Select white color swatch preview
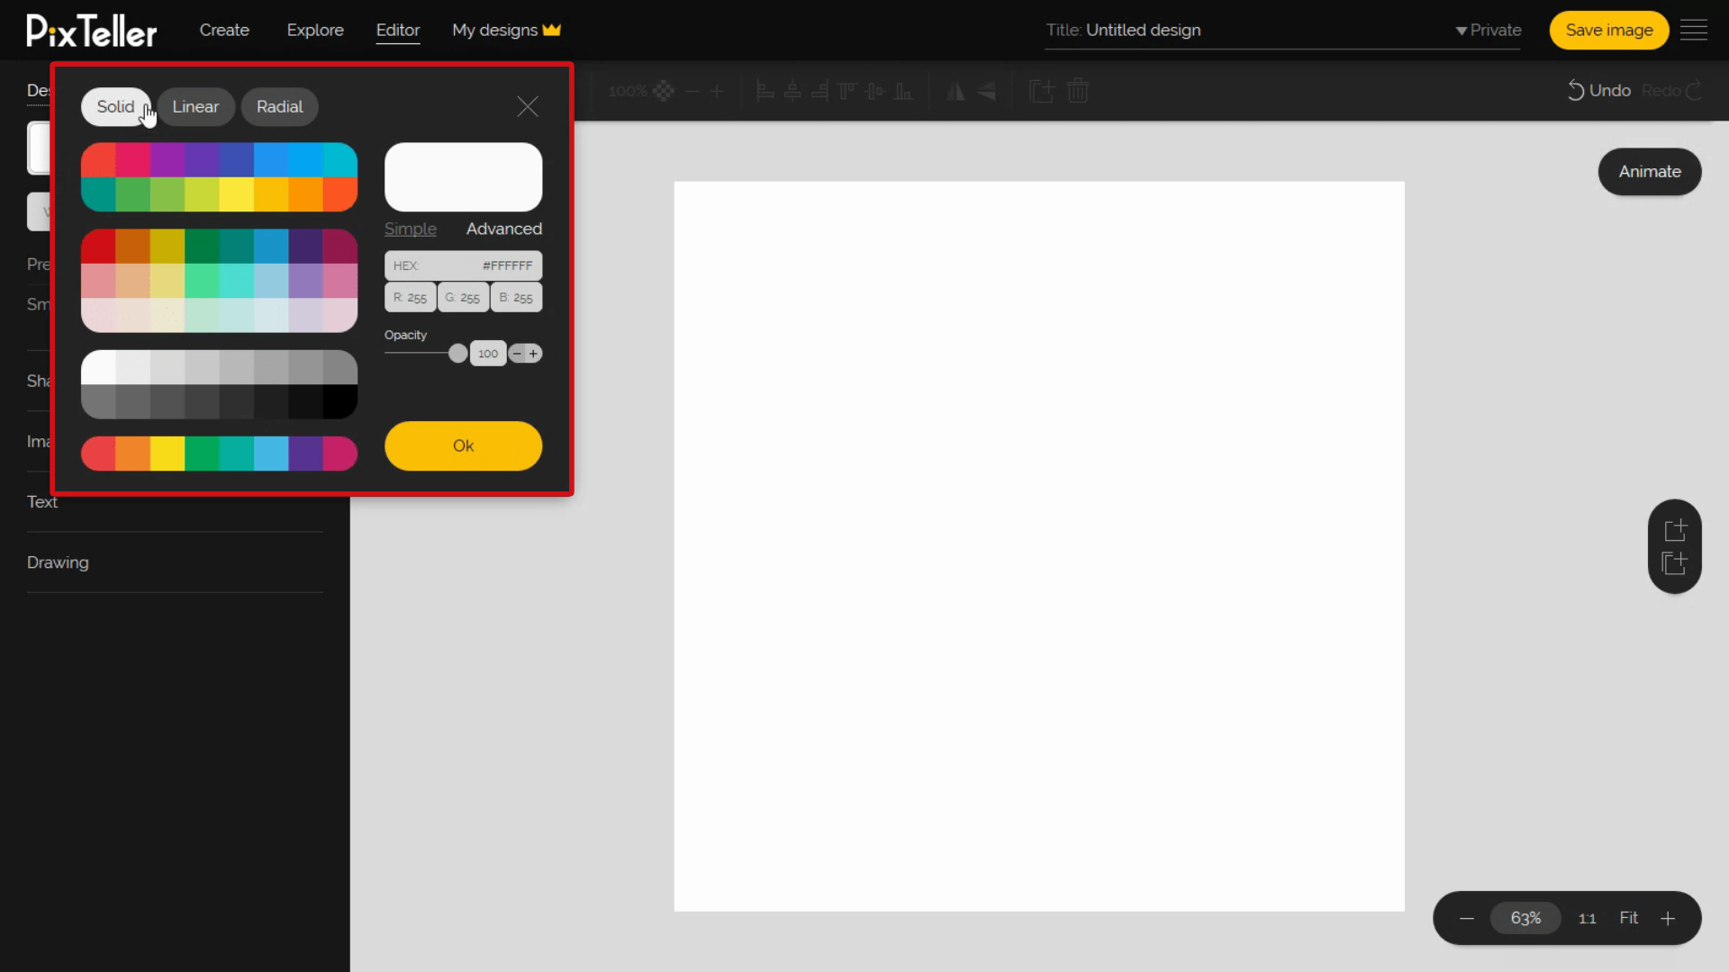Viewport: 1729px width, 972px height. [463, 175]
